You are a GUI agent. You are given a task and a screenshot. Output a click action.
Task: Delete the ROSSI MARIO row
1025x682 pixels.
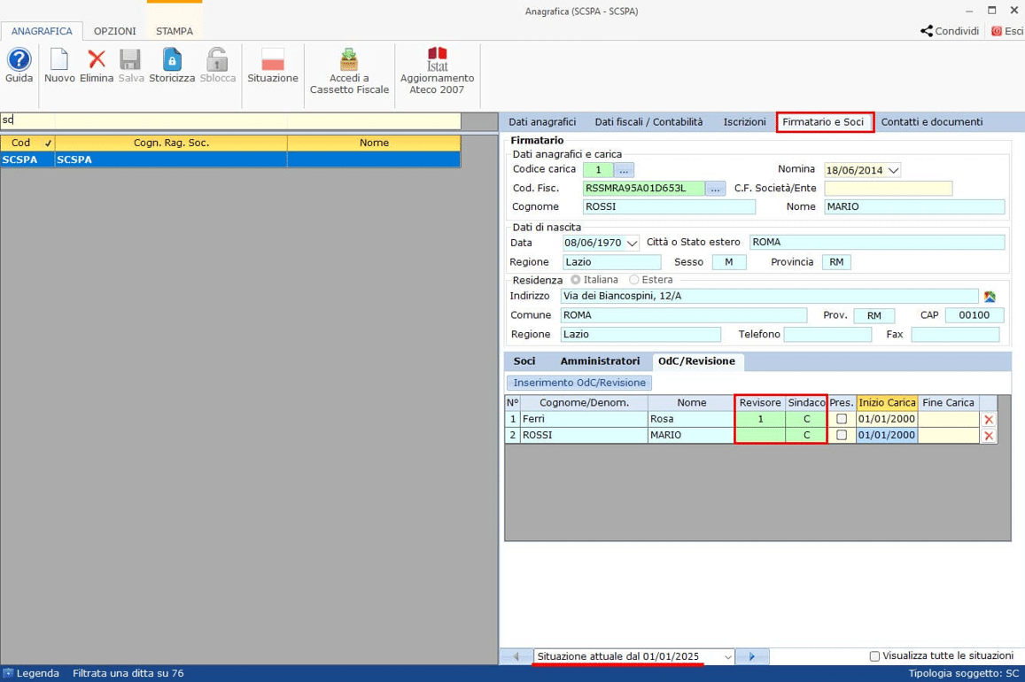tap(989, 436)
